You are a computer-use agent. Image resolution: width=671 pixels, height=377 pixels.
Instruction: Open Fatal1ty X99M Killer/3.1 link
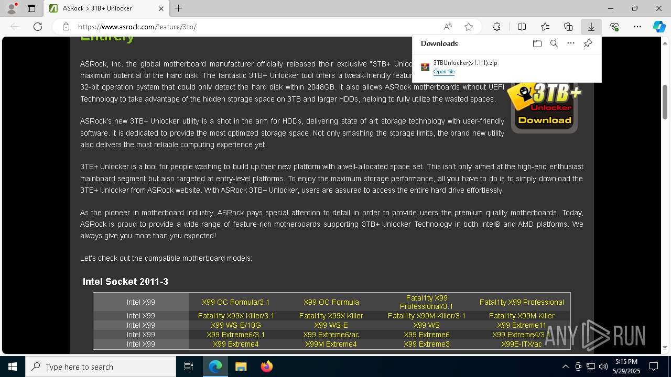(x=427, y=316)
